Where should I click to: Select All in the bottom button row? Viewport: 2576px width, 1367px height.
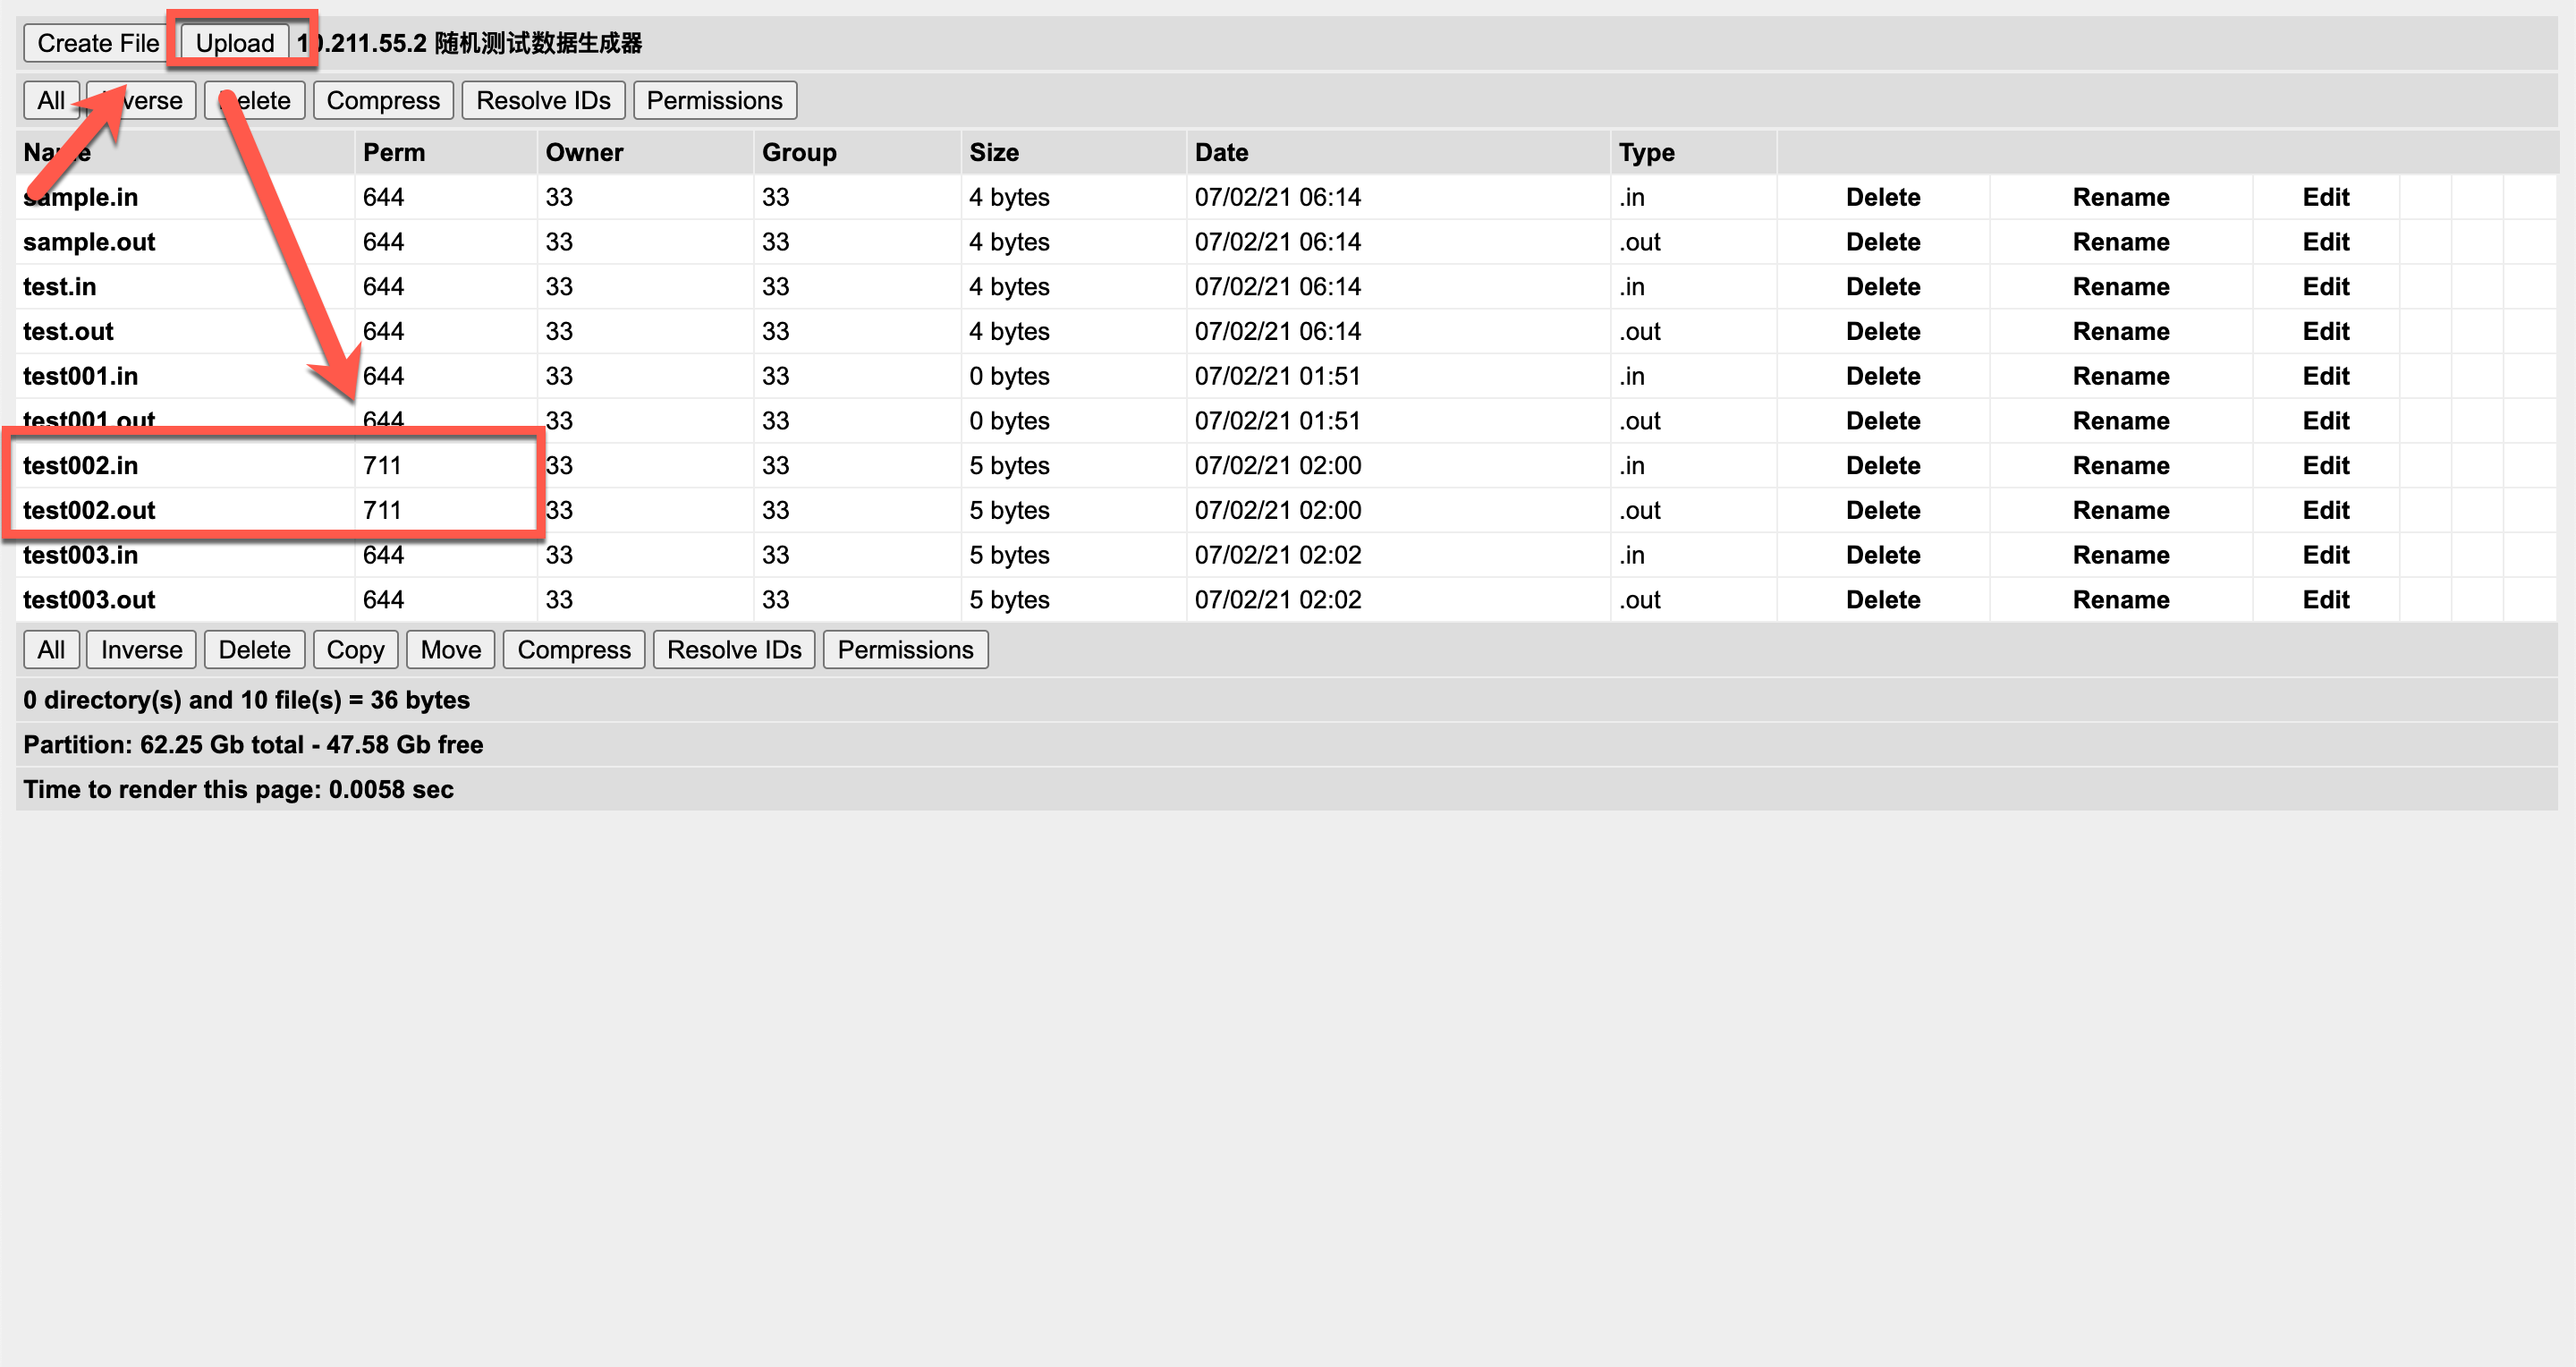(51, 649)
